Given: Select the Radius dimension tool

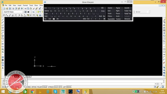Looking at the screenshot, I should point(16,15).
